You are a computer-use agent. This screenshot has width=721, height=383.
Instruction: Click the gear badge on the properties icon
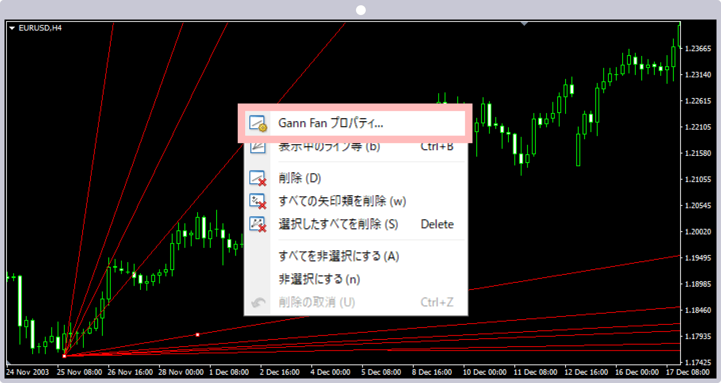(263, 128)
